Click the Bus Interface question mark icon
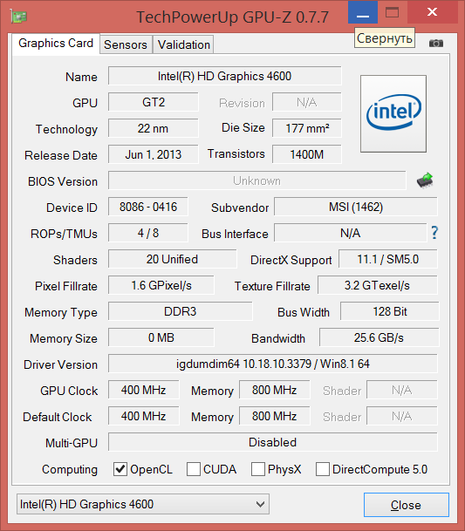The width and height of the screenshot is (465, 531). 434,233
